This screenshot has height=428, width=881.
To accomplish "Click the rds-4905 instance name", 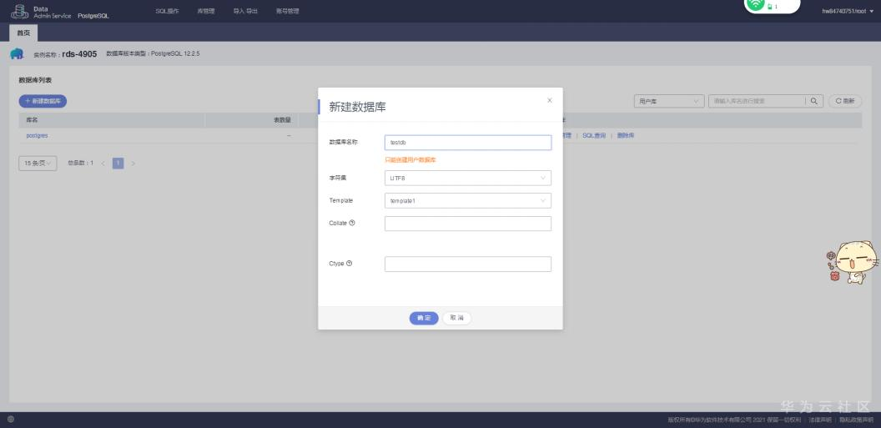I will (79, 54).
